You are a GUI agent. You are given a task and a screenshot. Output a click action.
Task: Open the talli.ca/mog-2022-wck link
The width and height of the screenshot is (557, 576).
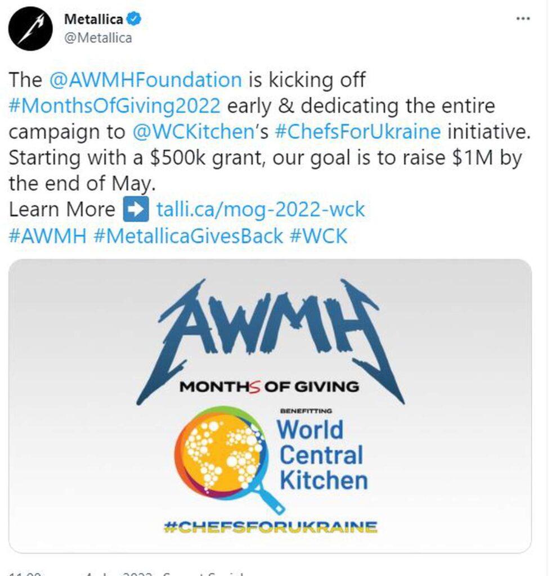(x=260, y=210)
